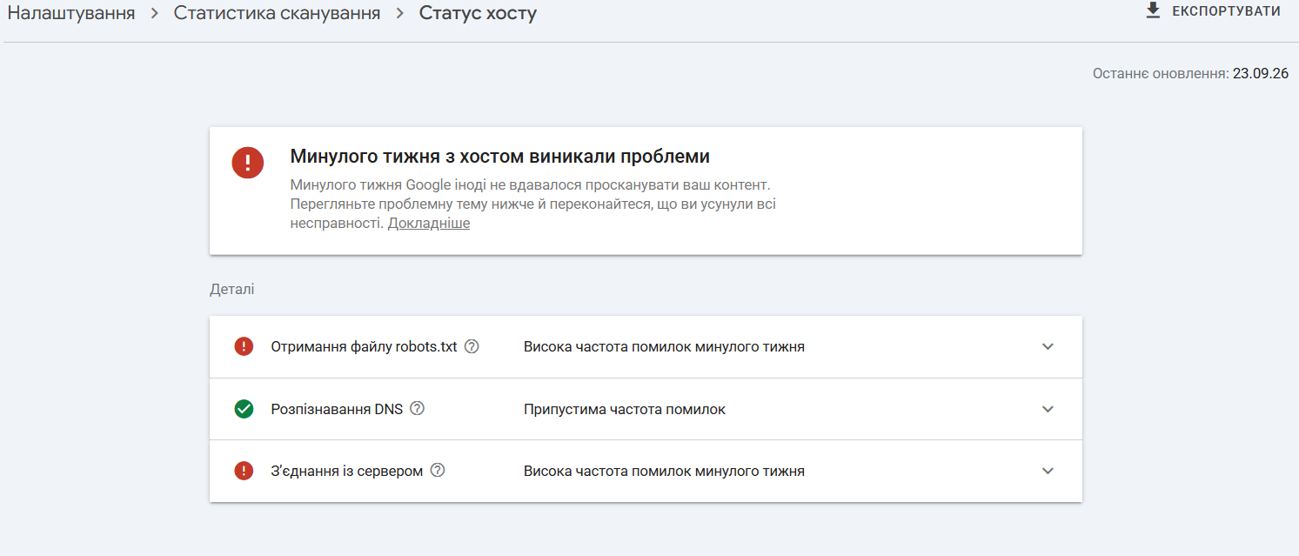
Task: Open the Докладніше link
Action: click(429, 223)
